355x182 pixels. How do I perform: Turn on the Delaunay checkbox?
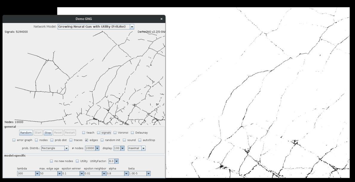pos(132,133)
